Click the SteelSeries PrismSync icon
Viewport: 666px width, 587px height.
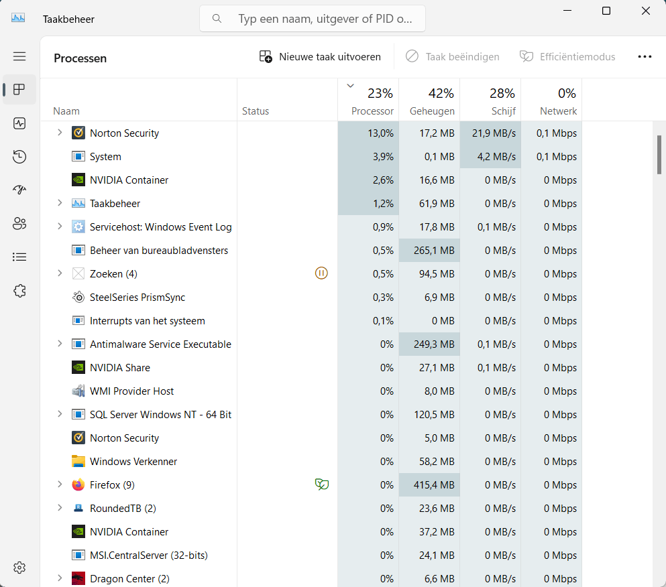point(78,297)
